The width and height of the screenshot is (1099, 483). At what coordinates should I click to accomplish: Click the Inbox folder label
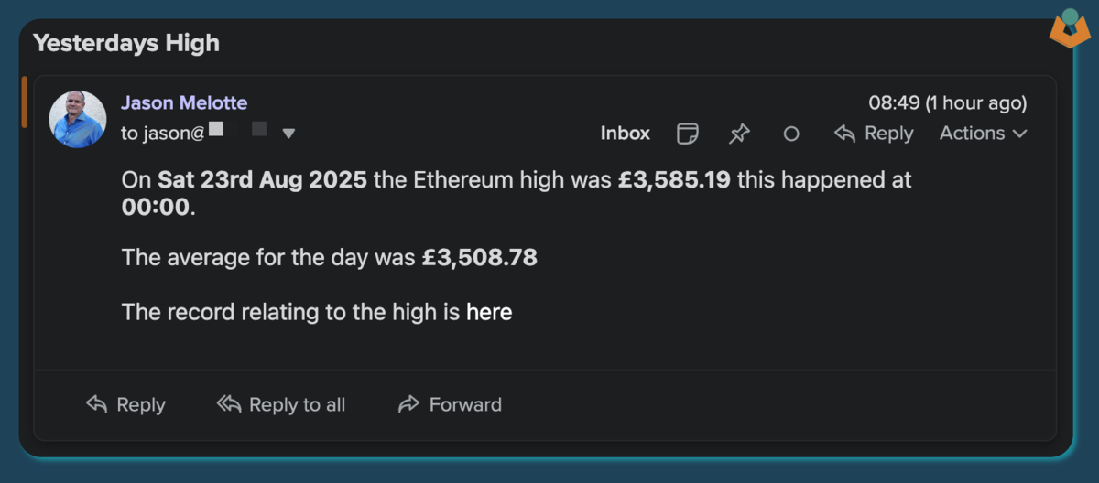626,134
